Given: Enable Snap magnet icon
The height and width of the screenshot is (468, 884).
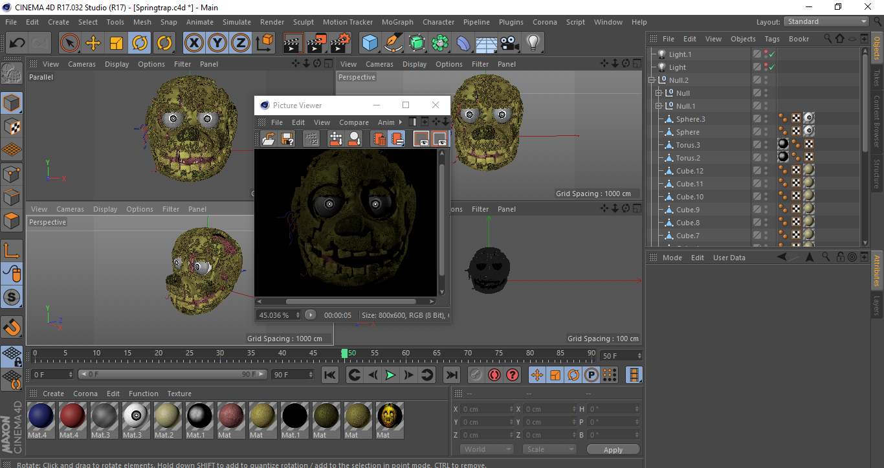Looking at the screenshot, I should tap(12, 327).
